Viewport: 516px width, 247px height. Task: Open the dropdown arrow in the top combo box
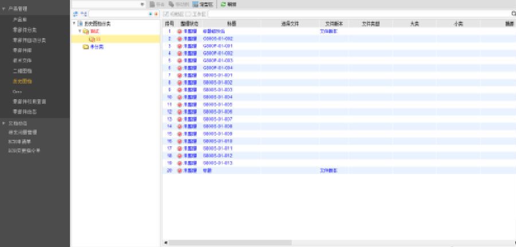pyautogui.click(x=143, y=4)
